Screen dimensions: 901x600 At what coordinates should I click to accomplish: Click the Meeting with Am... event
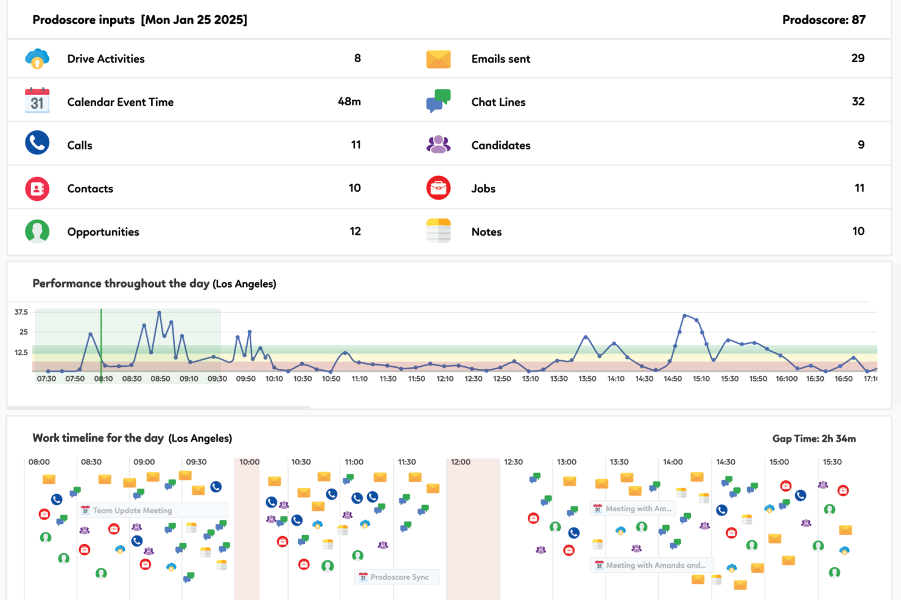point(633,509)
